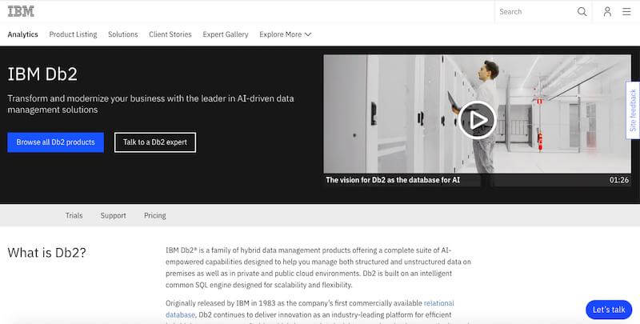Image resolution: width=640 pixels, height=324 pixels.
Task: Select the Analytics menu item
Action: pyautogui.click(x=22, y=34)
